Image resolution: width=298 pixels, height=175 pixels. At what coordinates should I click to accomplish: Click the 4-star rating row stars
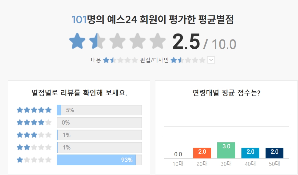coord(34,122)
